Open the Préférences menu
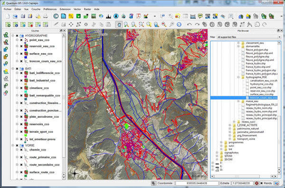 tap(50, 9)
